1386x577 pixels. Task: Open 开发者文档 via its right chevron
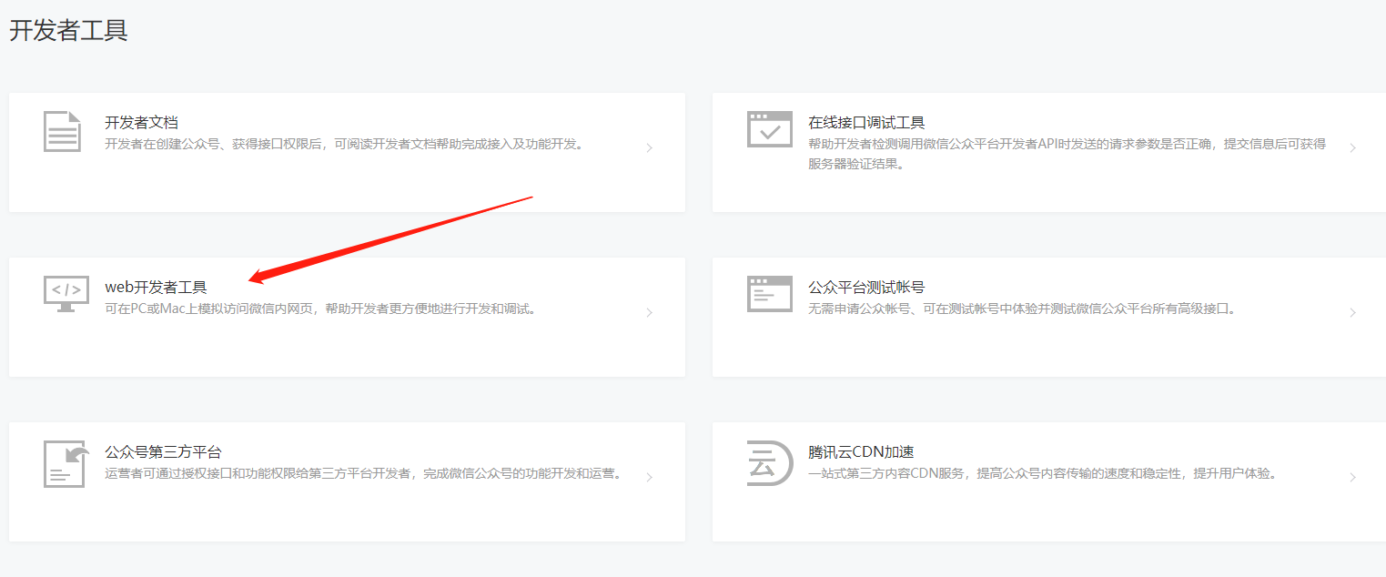coord(649,147)
